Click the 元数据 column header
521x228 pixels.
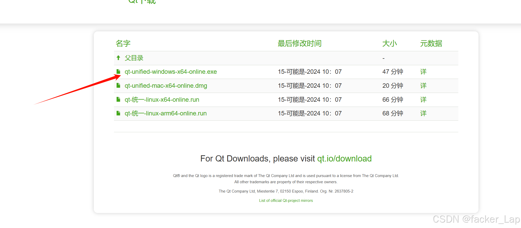[431, 43]
